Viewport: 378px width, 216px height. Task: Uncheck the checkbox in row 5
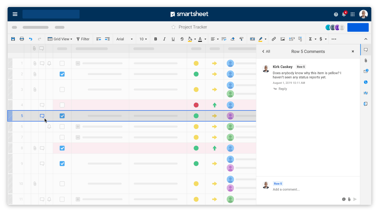[62, 116]
